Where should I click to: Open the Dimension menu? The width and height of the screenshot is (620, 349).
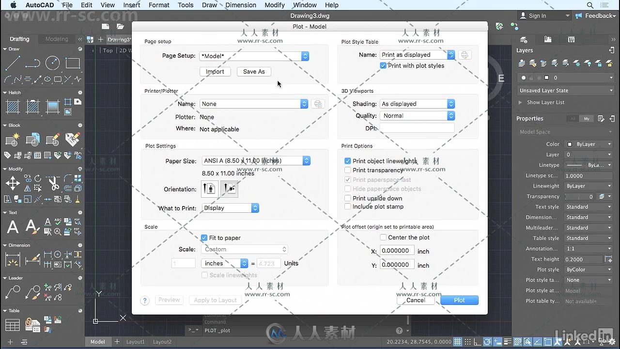tap(241, 5)
